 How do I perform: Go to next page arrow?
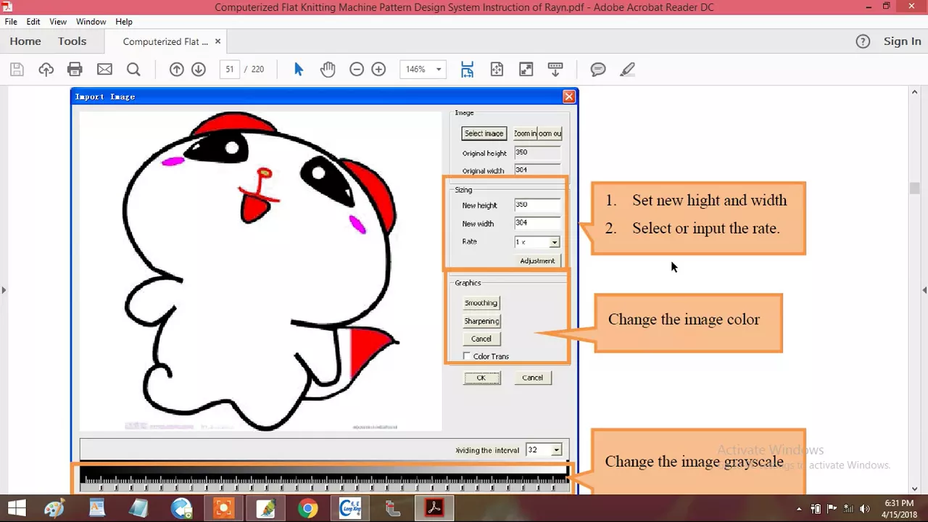click(199, 70)
